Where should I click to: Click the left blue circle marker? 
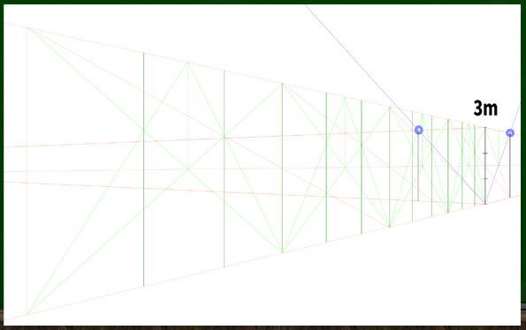(418, 130)
